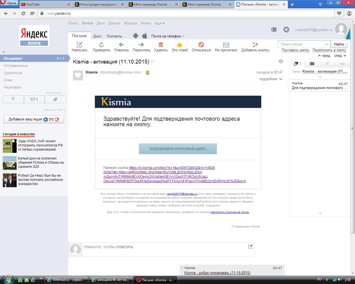The image size is (355, 284).
Task: Click the Apple app icon
Action: pyautogui.click(x=144, y=36)
